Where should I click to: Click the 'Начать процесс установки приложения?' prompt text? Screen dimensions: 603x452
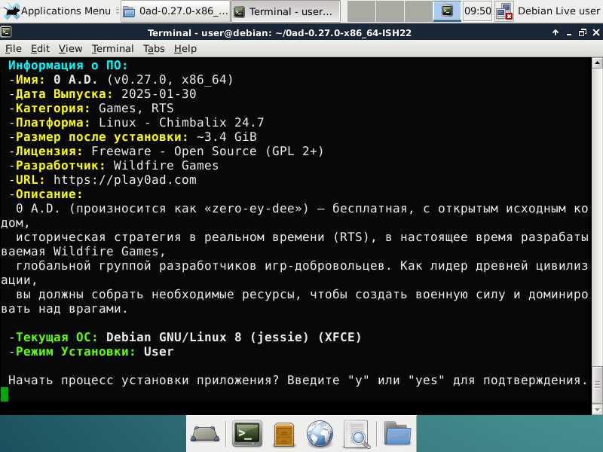tap(143, 380)
